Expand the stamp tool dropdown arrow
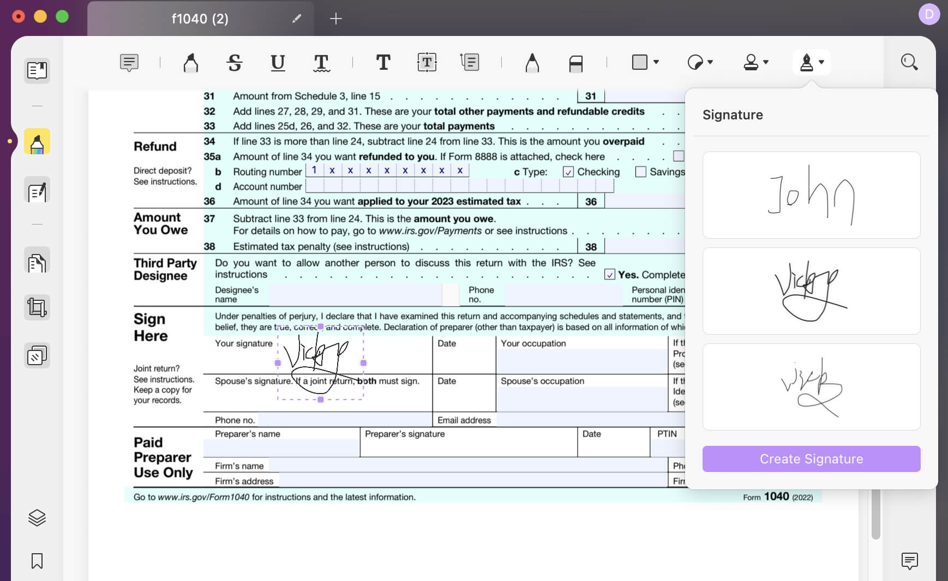 point(766,62)
